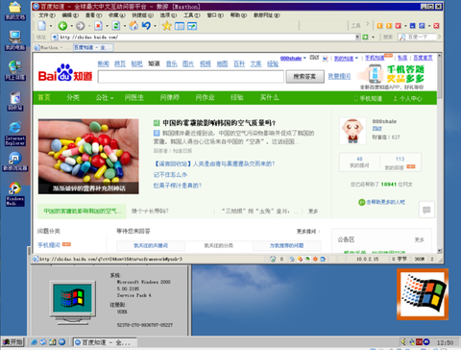Open the 工具 menu
This screenshot has height=350, width=461.
[x=192, y=15]
